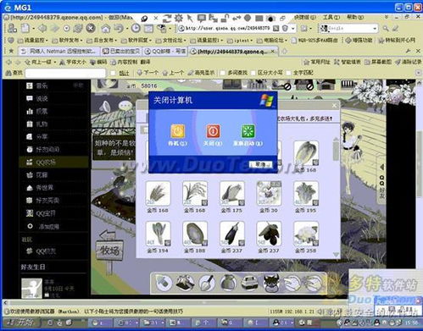
Task: Click the red 关闭 shutdown icon
Action: tap(213, 131)
